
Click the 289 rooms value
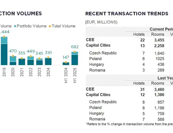pyautogui.click(x=161, y=70)
